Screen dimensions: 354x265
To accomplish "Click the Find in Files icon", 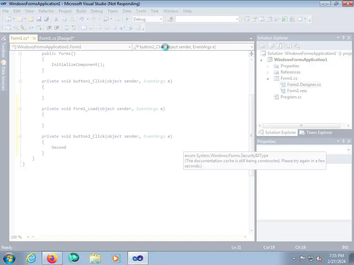I will (170, 19).
